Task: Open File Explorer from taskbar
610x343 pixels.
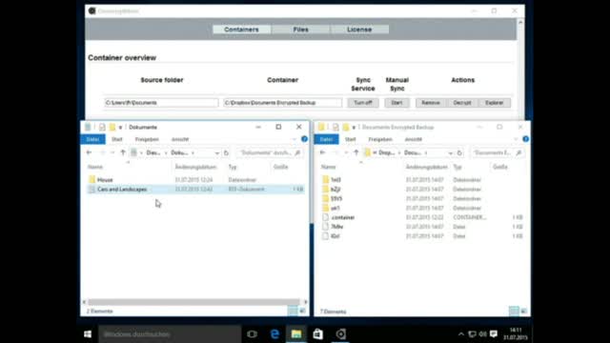Action: (296, 334)
